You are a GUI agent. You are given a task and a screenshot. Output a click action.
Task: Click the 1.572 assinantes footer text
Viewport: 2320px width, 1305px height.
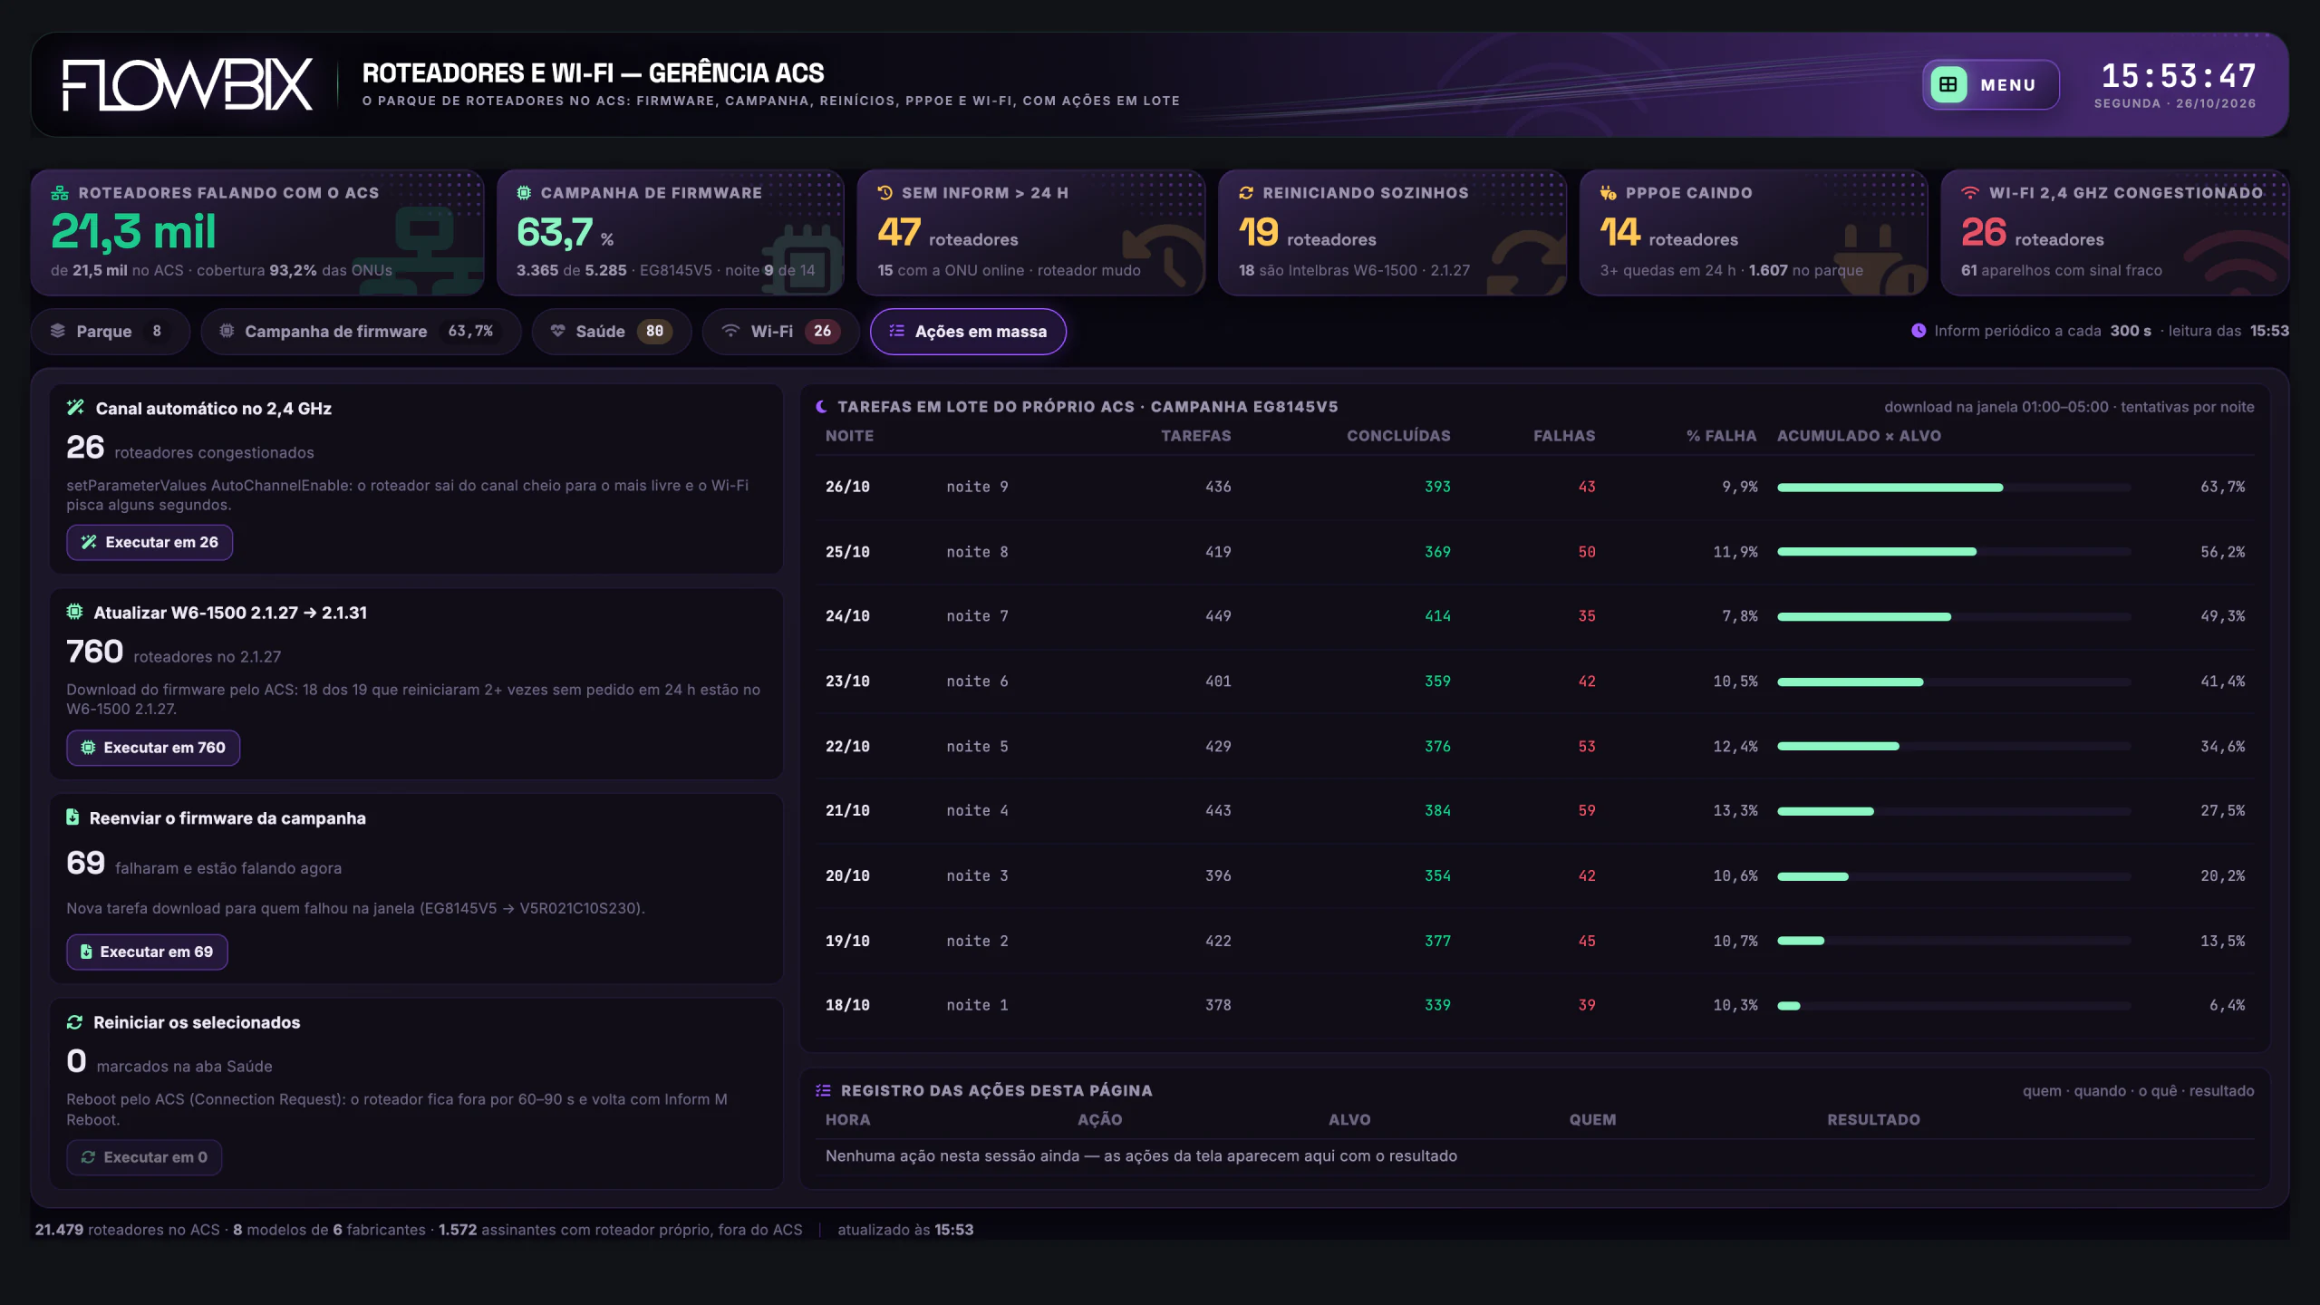[621, 1230]
